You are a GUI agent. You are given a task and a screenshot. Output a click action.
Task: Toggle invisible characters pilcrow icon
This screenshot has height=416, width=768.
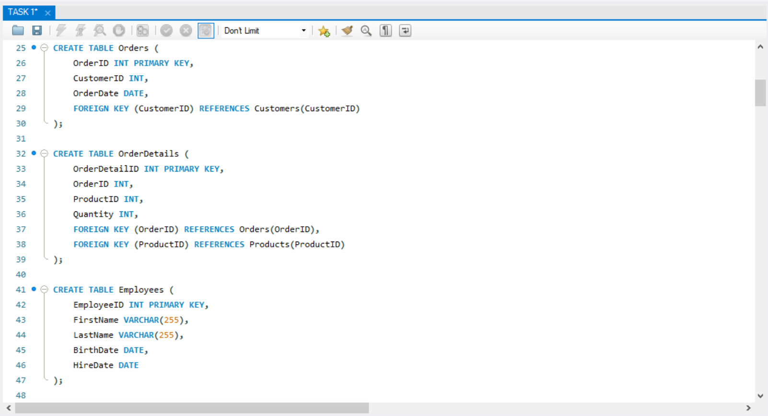(x=385, y=31)
